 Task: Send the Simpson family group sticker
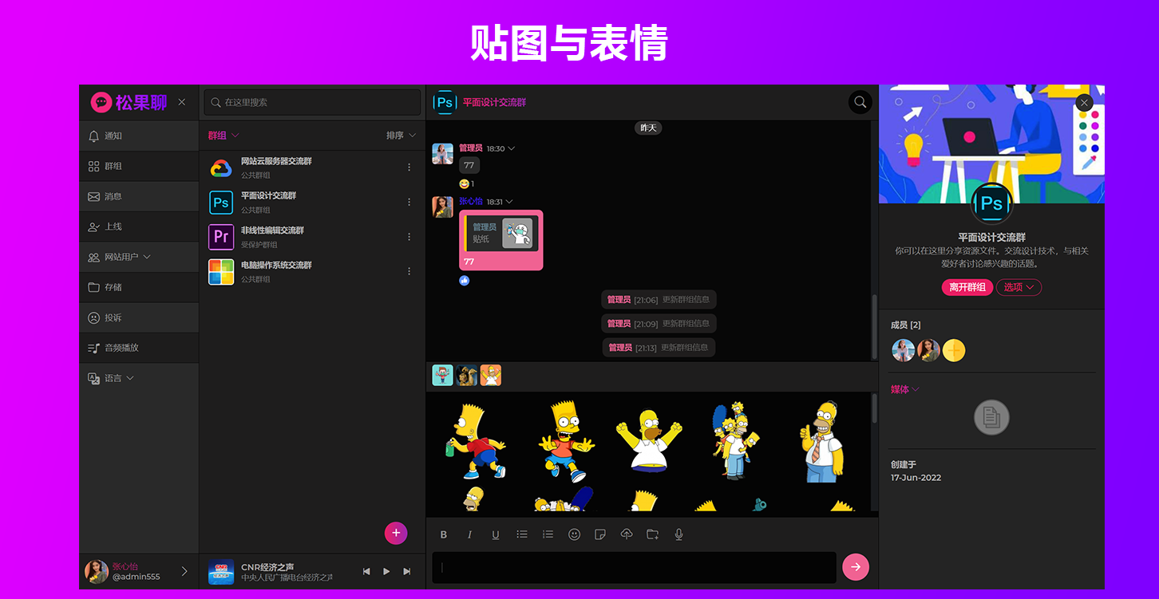pos(736,440)
